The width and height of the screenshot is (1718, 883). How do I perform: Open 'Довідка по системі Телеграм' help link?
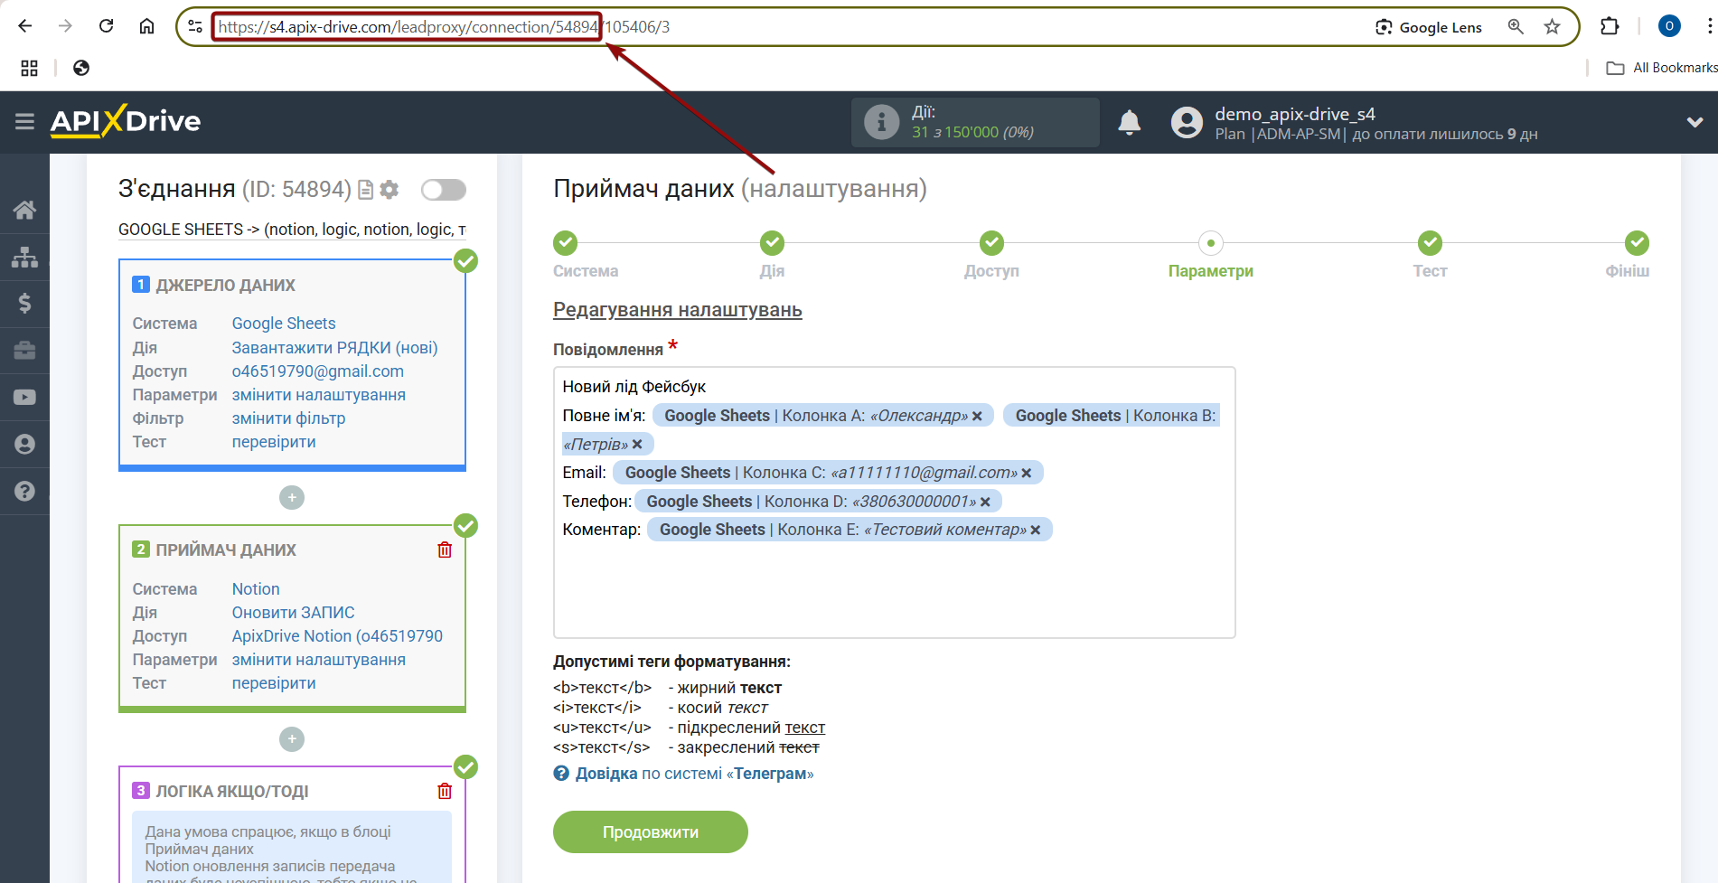[x=694, y=774]
